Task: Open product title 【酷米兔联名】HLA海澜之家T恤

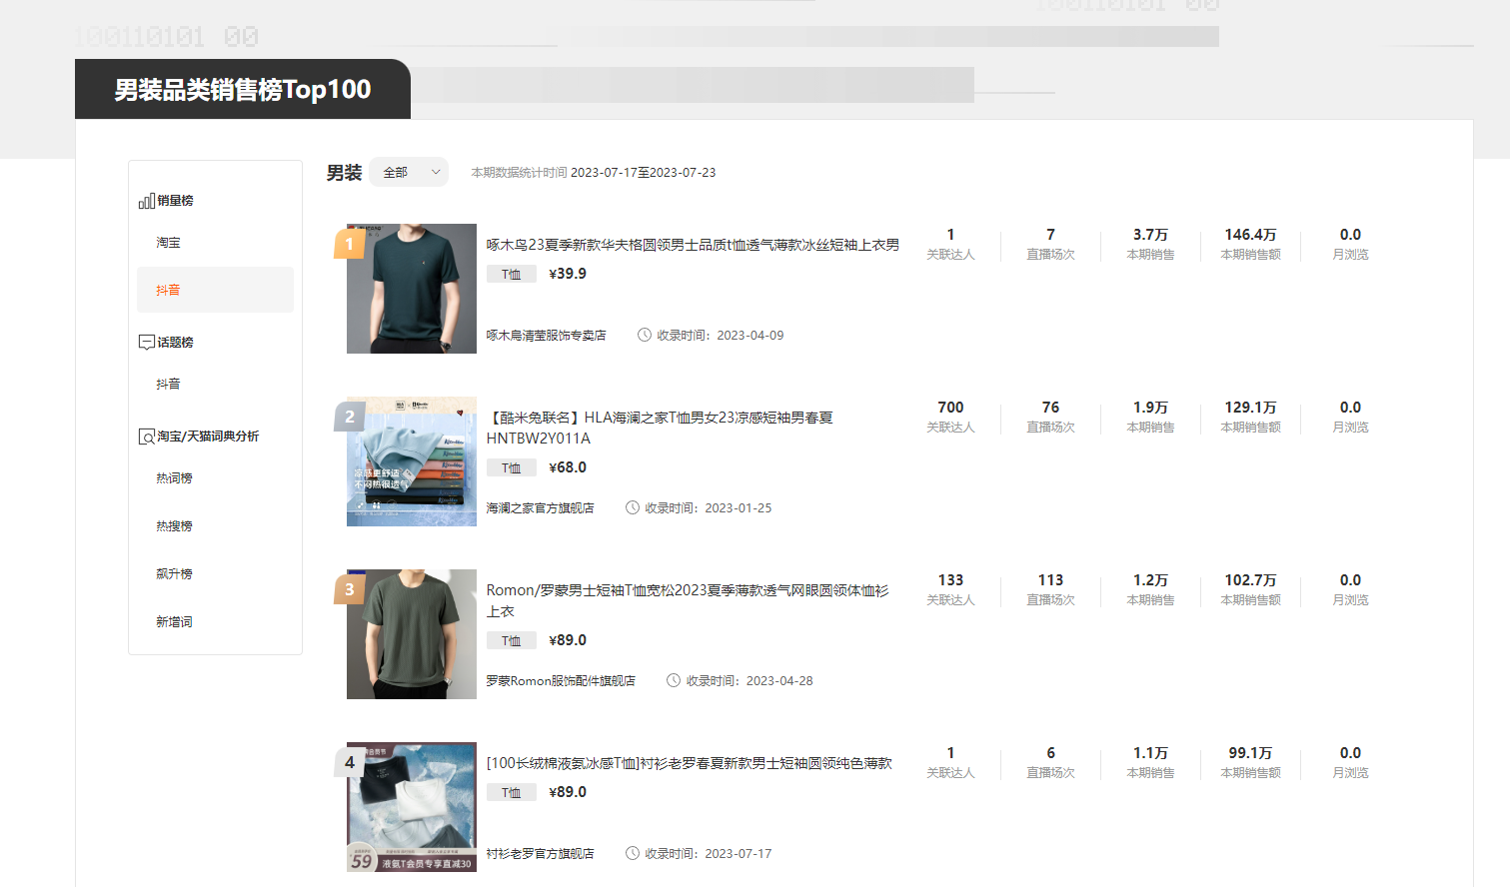Action: click(660, 428)
